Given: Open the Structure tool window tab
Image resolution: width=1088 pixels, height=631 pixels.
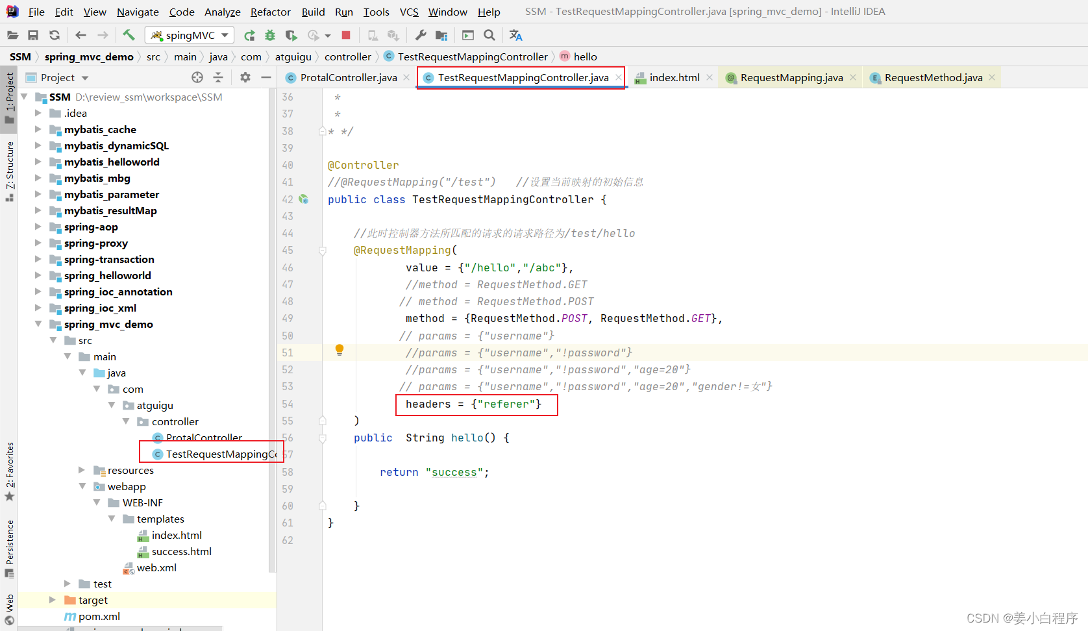Looking at the screenshot, I should pyautogui.click(x=10, y=171).
